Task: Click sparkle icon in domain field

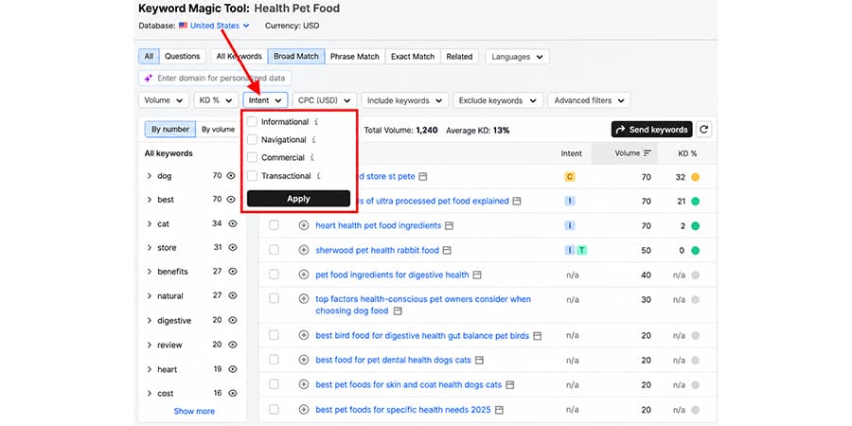Action: click(148, 79)
